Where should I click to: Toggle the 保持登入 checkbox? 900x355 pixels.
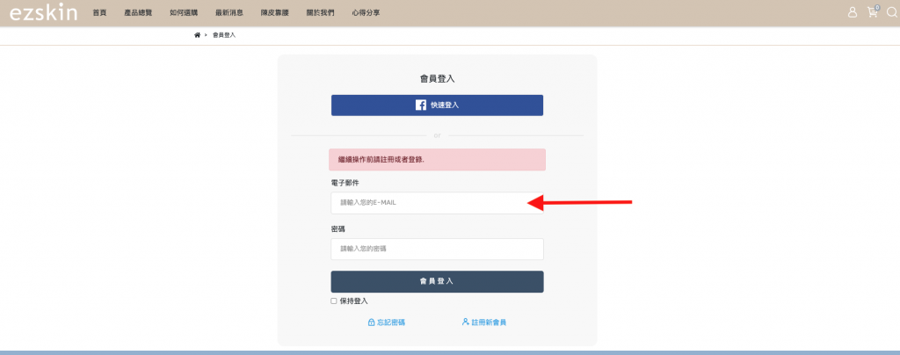334,301
